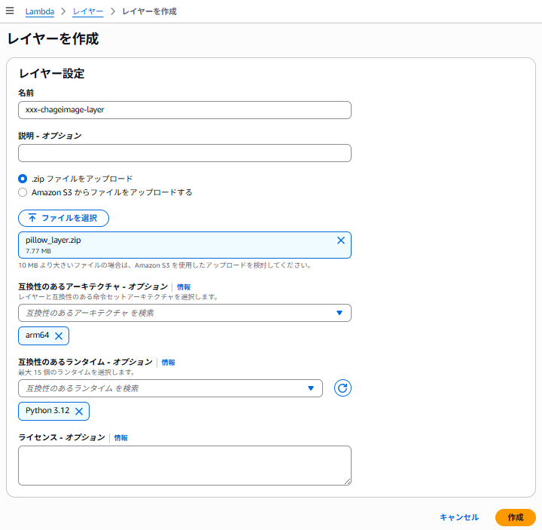Open 情報 link for compatible architectures

click(x=184, y=287)
